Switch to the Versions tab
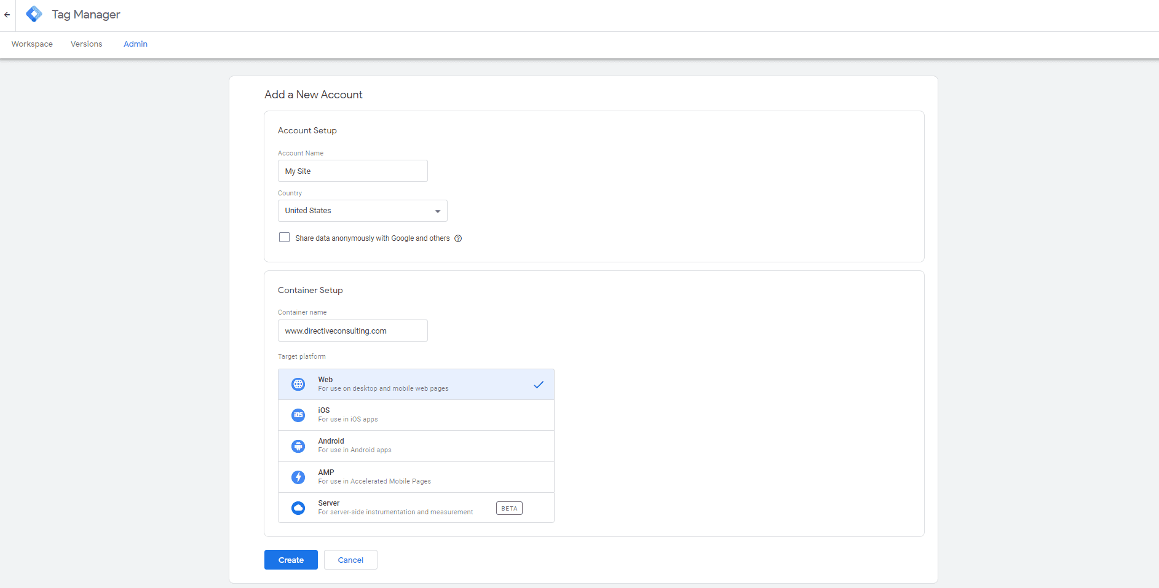 pos(87,44)
